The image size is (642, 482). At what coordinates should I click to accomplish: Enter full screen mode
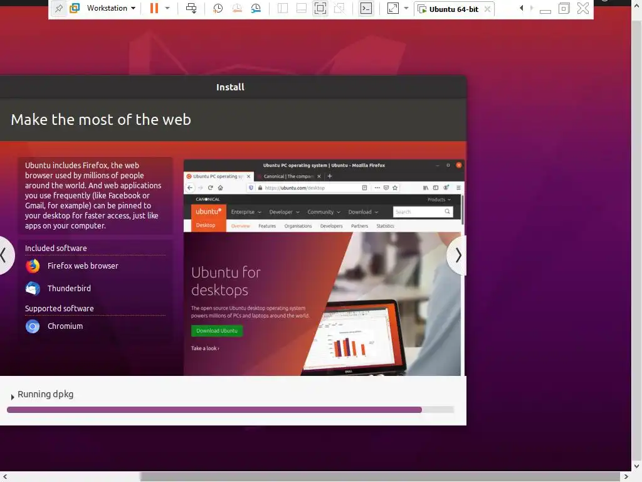point(320,8)
